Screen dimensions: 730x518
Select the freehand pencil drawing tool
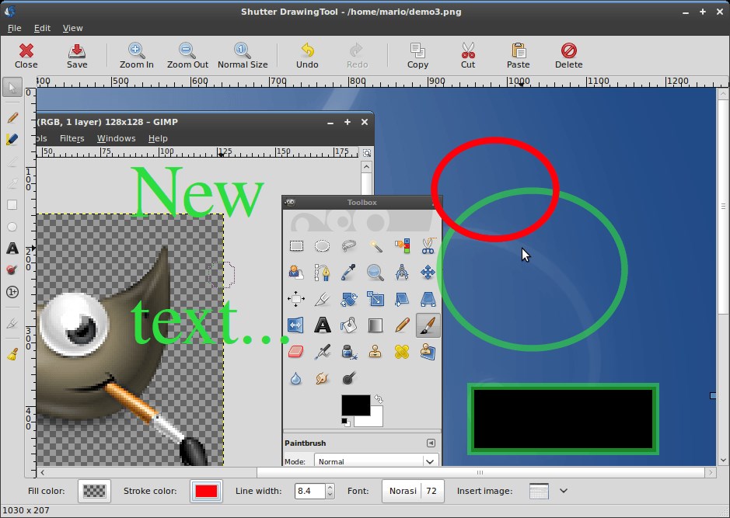pyautogui.click(x=12, y=117)
